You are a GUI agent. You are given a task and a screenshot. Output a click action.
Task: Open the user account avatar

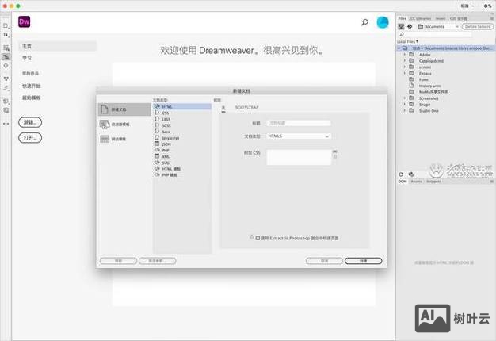tap(383, 22)
